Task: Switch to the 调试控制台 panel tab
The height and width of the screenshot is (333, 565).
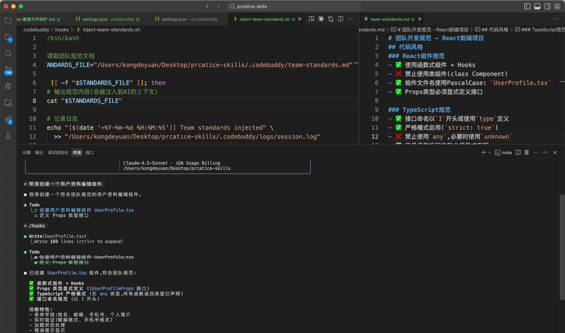Action: [x=58, y=153]
